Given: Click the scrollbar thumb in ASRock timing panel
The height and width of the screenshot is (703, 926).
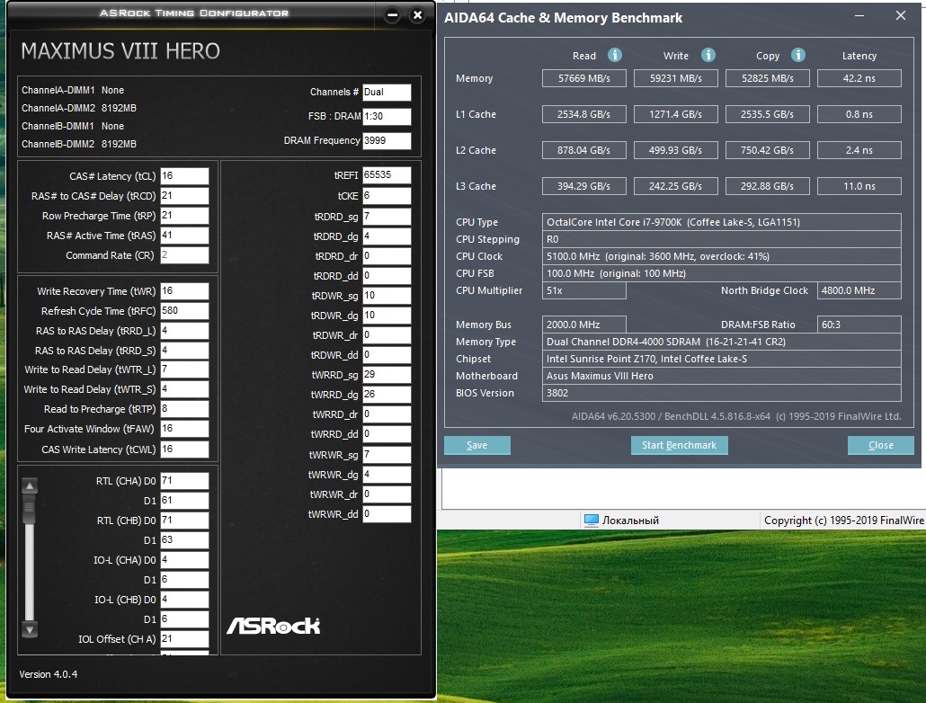Looking at the screenshot, I should click(x=30, y=509).
